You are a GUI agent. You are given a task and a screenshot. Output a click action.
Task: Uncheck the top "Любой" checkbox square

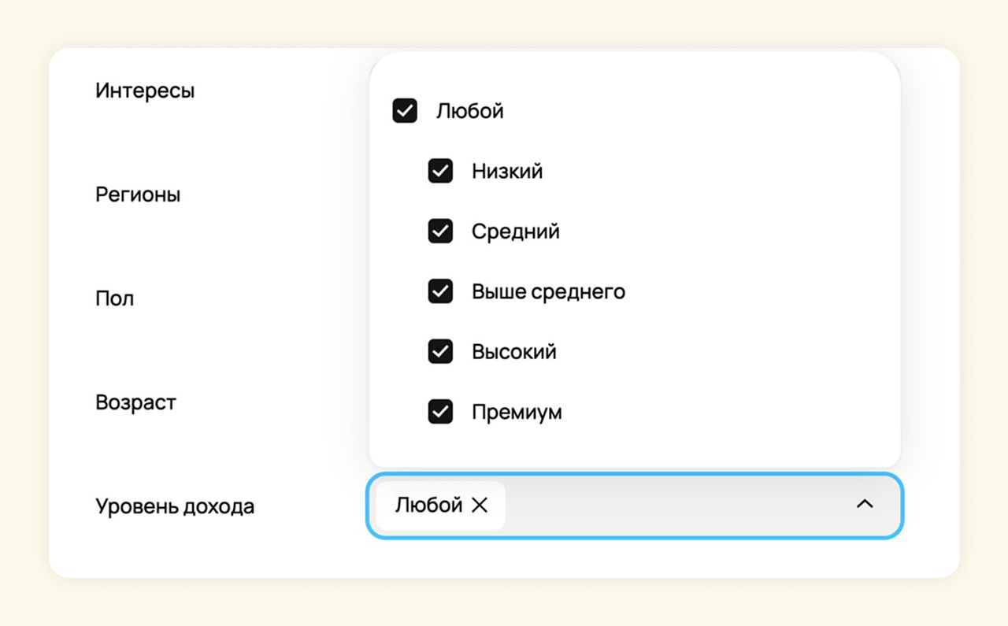405,111
